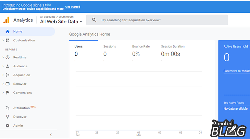Click the Google Analytics logo icon
Image resolution: width=250 pixels, height=139 pixels.
7,20
